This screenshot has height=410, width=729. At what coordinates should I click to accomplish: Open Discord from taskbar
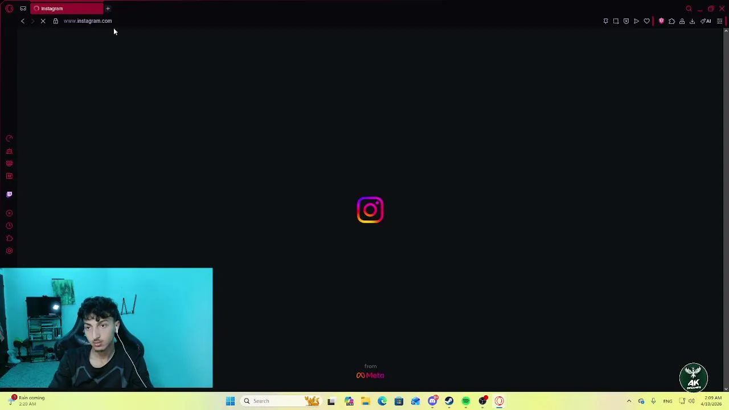coord(432,401)
